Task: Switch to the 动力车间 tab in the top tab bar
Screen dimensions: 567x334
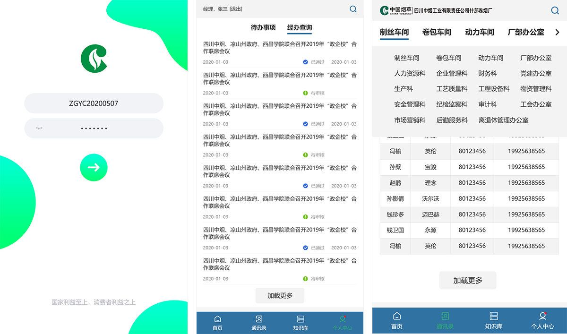Action: [x=480, y=32]
